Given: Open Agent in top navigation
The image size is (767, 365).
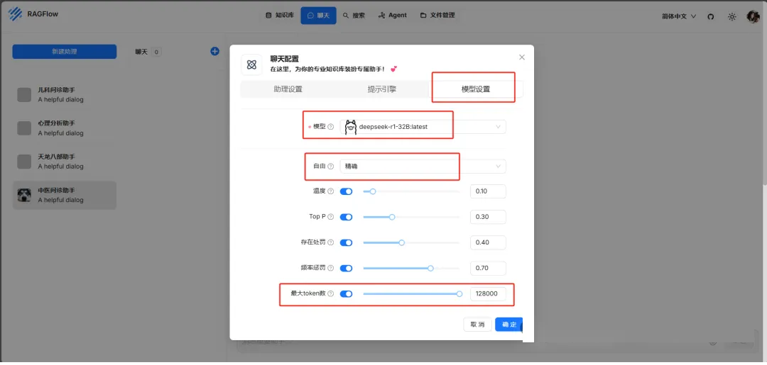Looking at the screenshot, I should pos(392,16).
